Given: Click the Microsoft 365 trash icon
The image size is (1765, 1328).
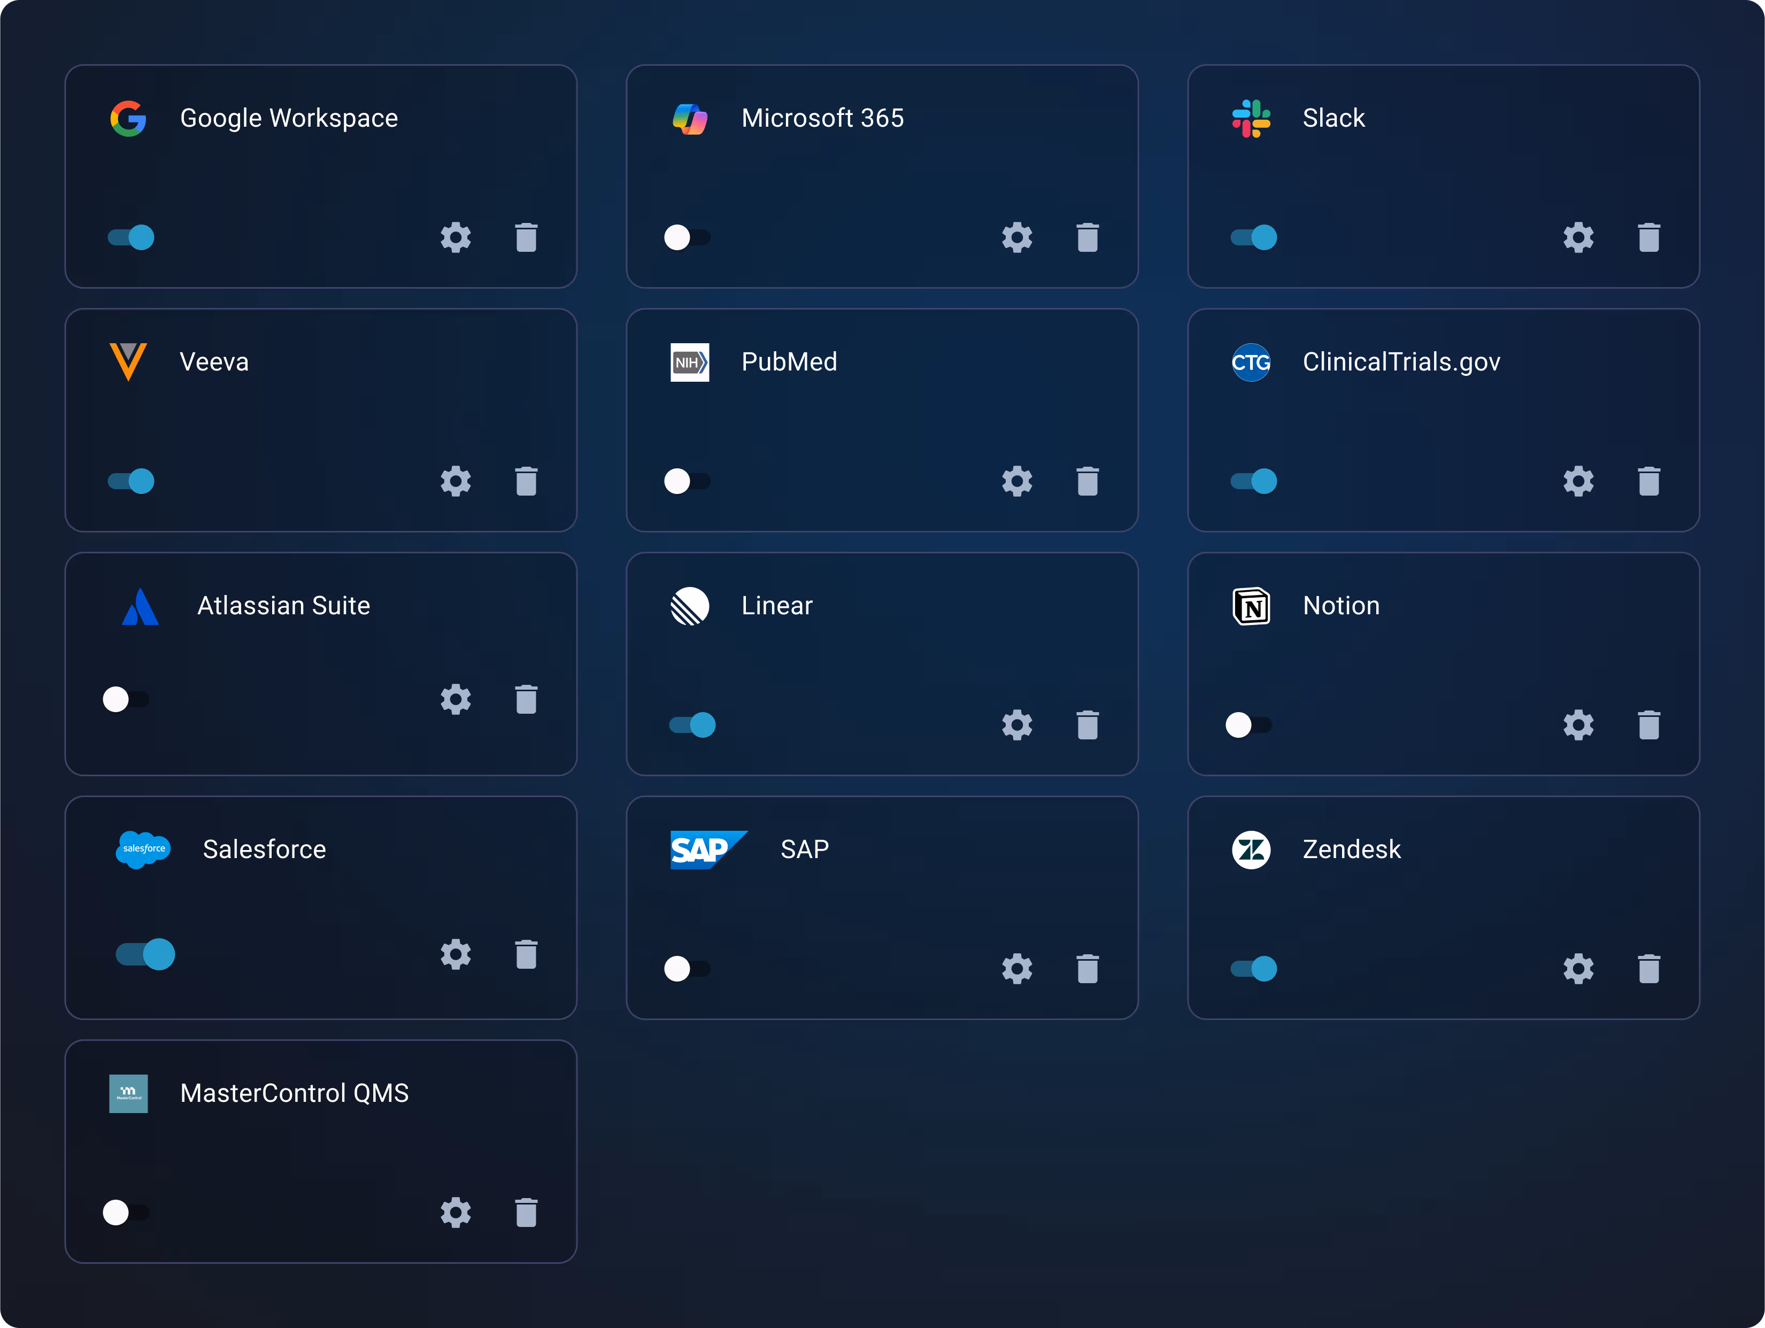Looking at the screenshot, I should 1088,238.
